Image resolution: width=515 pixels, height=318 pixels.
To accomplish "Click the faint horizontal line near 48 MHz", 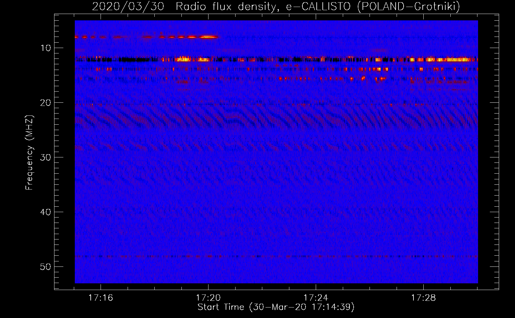I will pyautogui.click(x=276, y=256).
